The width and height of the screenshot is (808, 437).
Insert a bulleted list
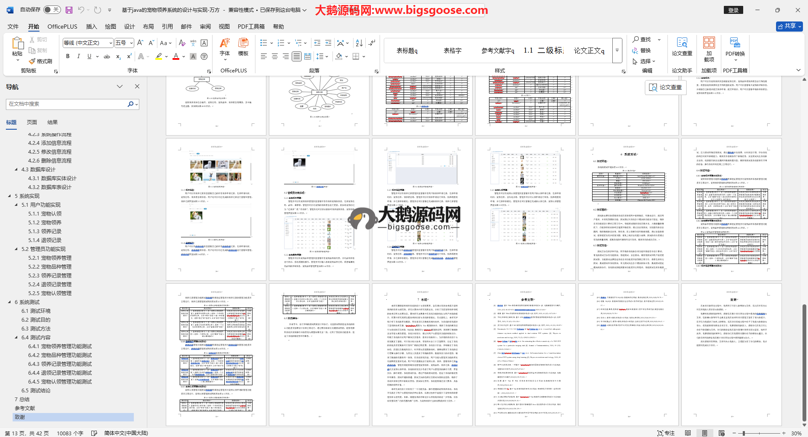coord(264,43)
